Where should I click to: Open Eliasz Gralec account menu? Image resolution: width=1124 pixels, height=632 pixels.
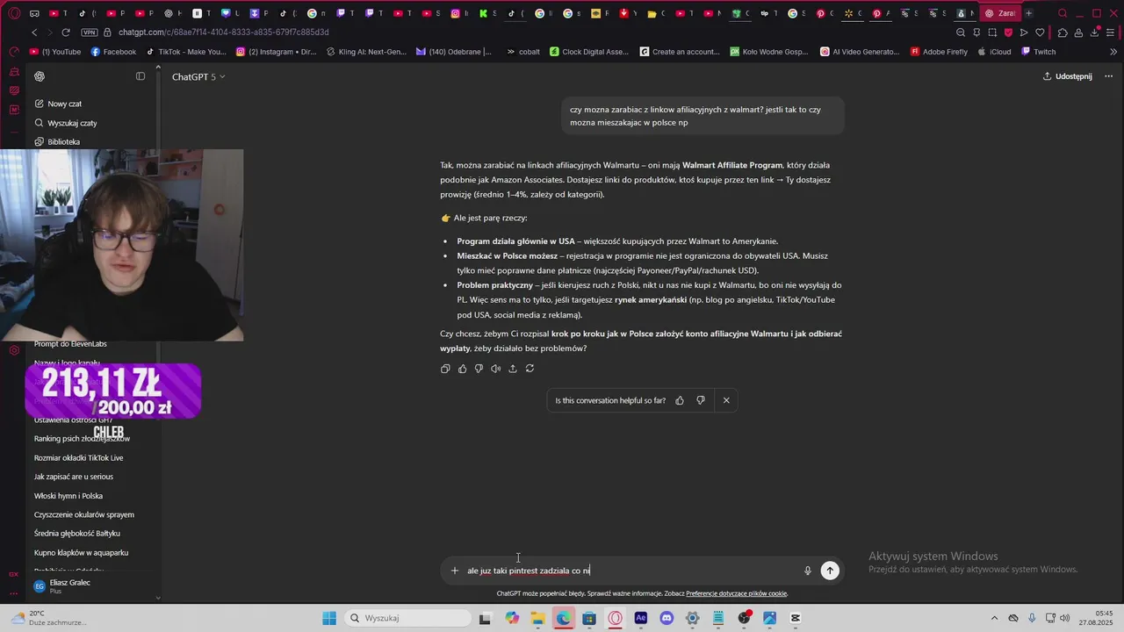point(93,585)
